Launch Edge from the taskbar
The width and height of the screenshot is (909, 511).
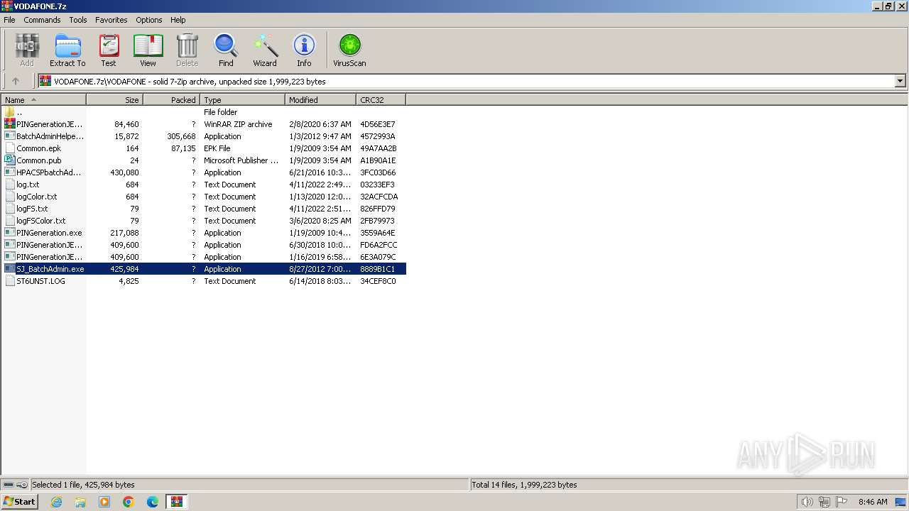[x=153, y=502]
